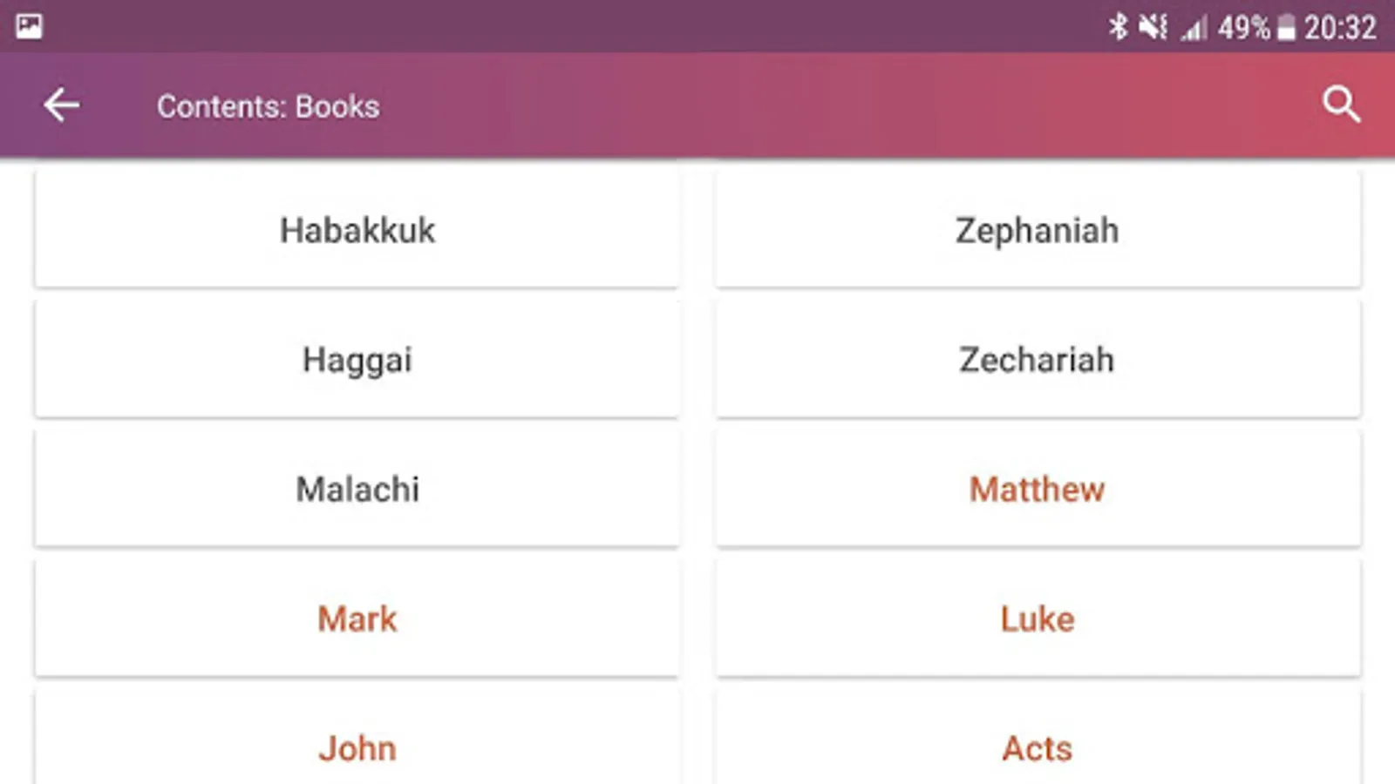The width and height of the screenshot is (1395, 784).
Task: Tap the Bluetooth status icon
Action: click(1118, 27)
